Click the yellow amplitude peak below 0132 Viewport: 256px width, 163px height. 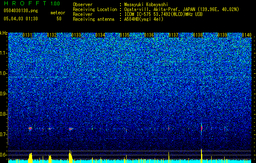50,159
